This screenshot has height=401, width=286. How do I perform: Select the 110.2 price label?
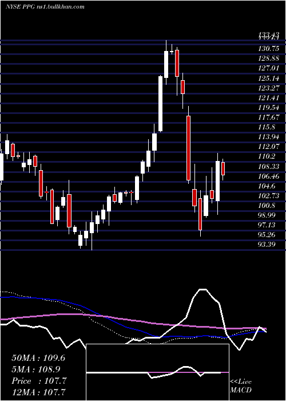click(x=267, y=156)
